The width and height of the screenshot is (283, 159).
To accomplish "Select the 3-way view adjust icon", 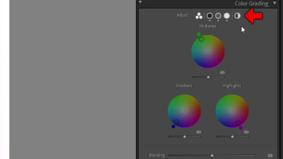I will coord(199,16).
